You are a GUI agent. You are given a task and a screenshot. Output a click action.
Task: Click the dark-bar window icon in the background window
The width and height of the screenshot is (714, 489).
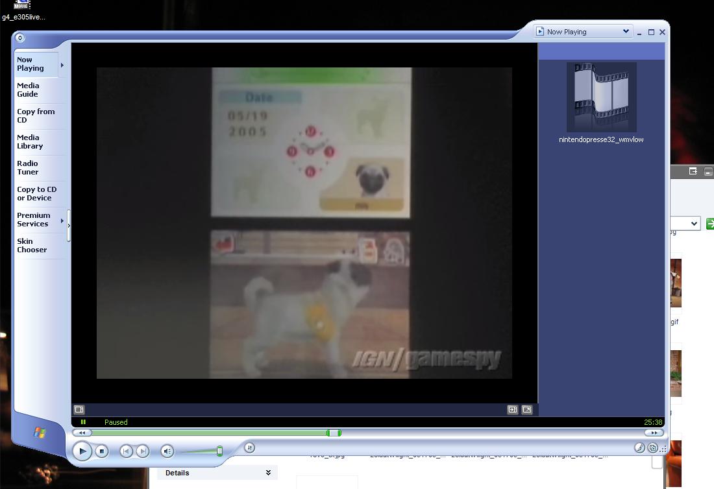coord(693,171)
